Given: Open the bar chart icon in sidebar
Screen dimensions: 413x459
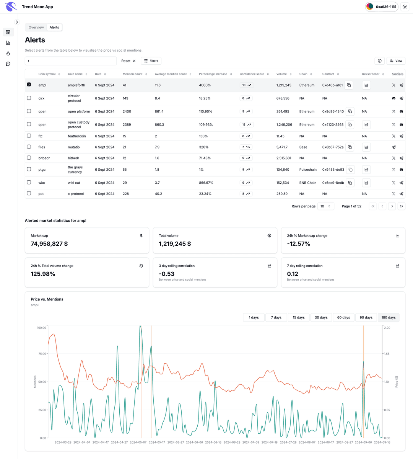Looking at the screenshot, I should pyautogui.click(x=8, y=43).
